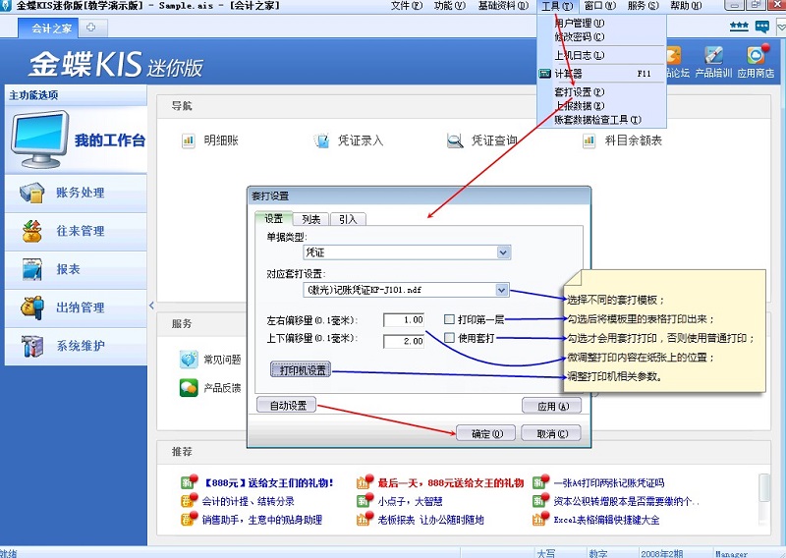Image resolution: width=786 pixels, height=558 pixels.
Task: Switch to the 列表 tab
Action: [x=310, y=219]
